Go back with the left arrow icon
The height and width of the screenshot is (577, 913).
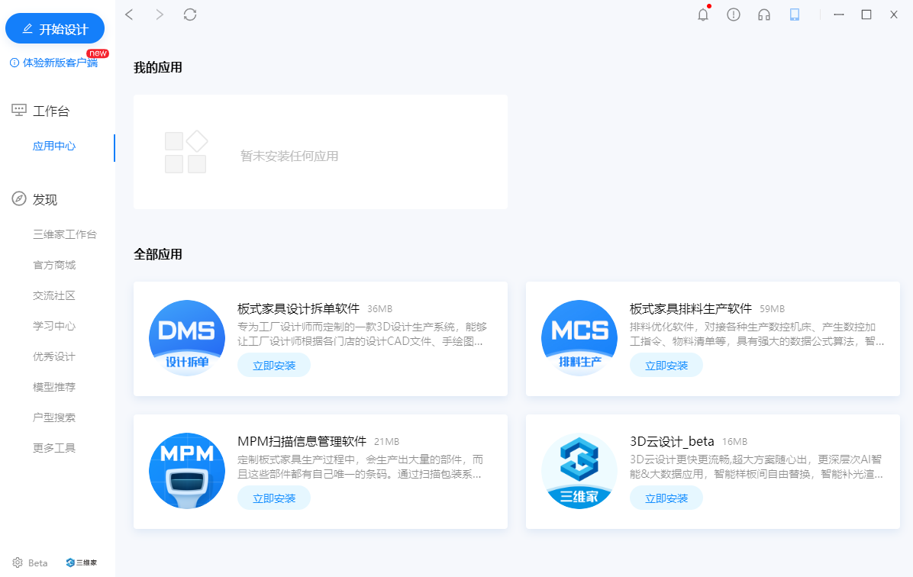(x=129, y=15)
